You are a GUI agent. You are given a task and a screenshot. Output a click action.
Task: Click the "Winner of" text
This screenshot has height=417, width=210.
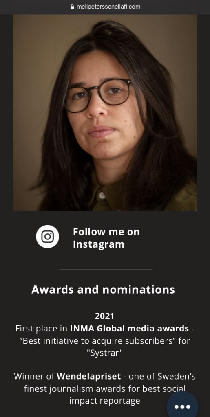point(34,377)
